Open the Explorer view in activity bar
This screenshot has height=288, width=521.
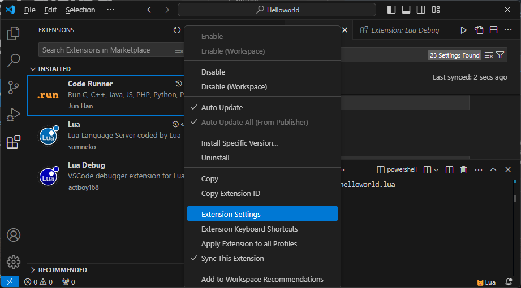point(14,33)
